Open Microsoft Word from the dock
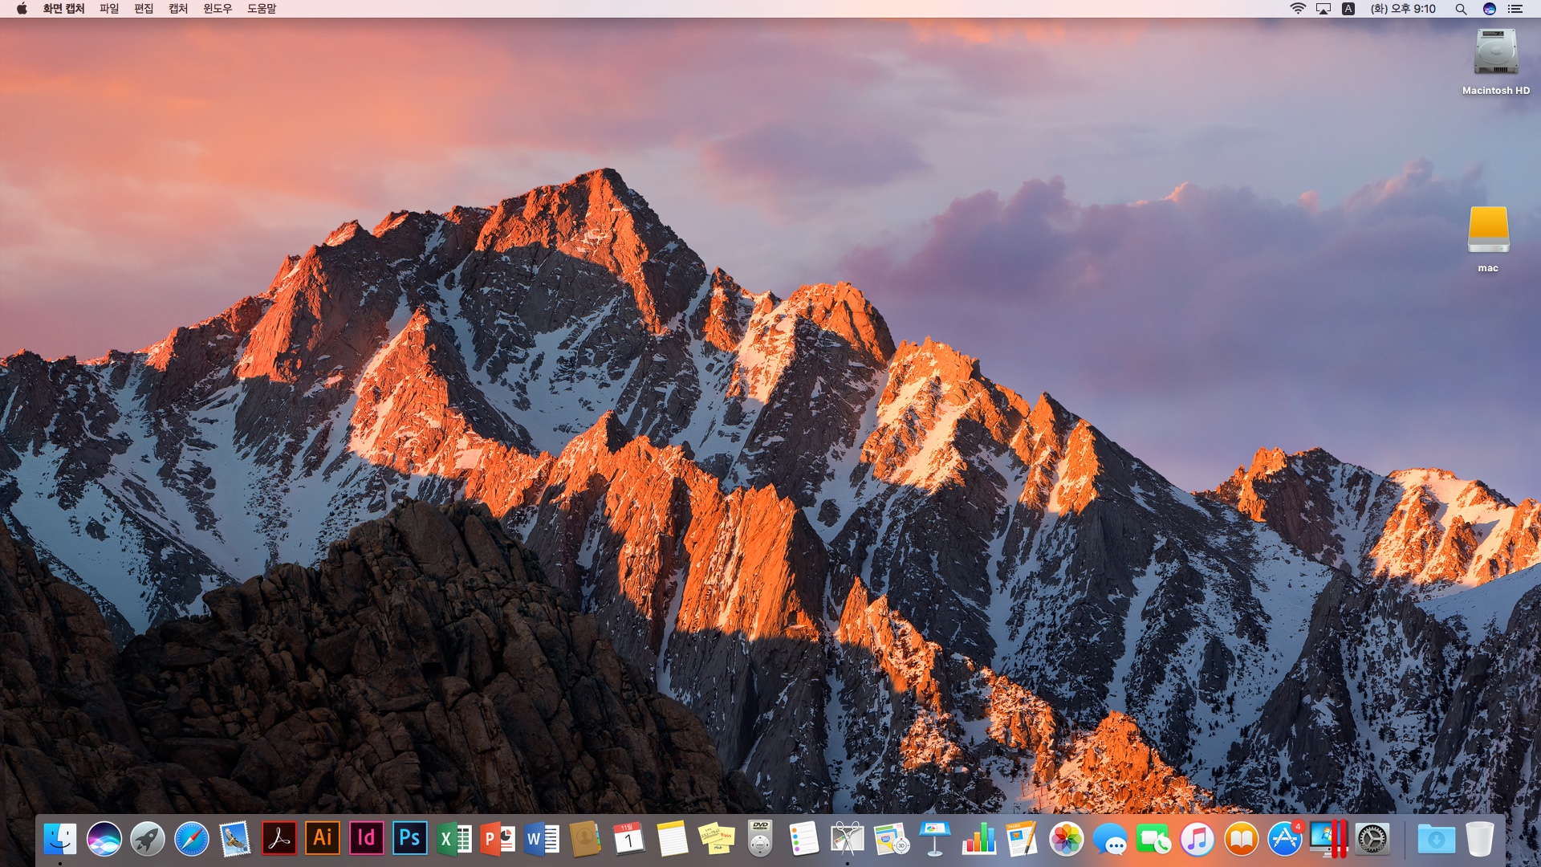 pyautogui.click(x=542, y=840)
